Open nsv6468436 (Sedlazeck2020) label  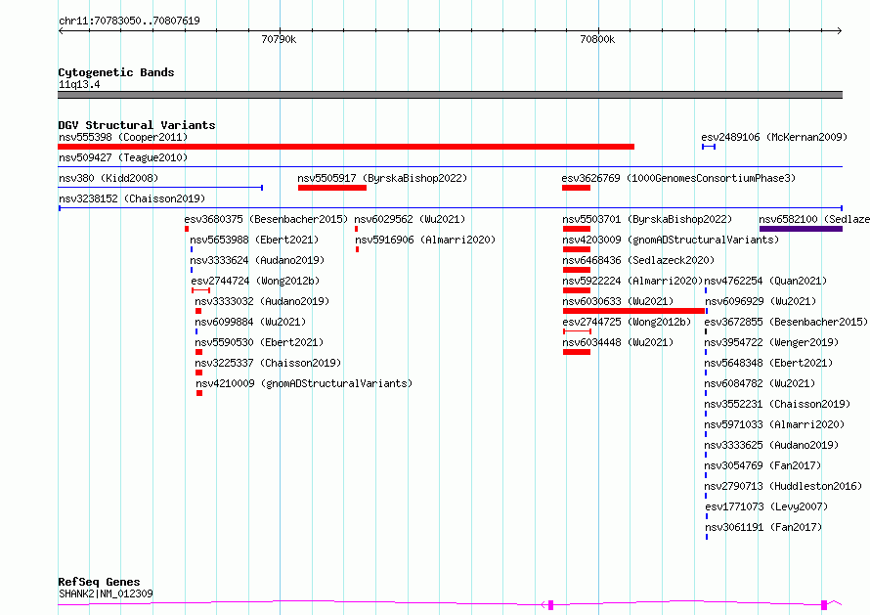(638, 260)
